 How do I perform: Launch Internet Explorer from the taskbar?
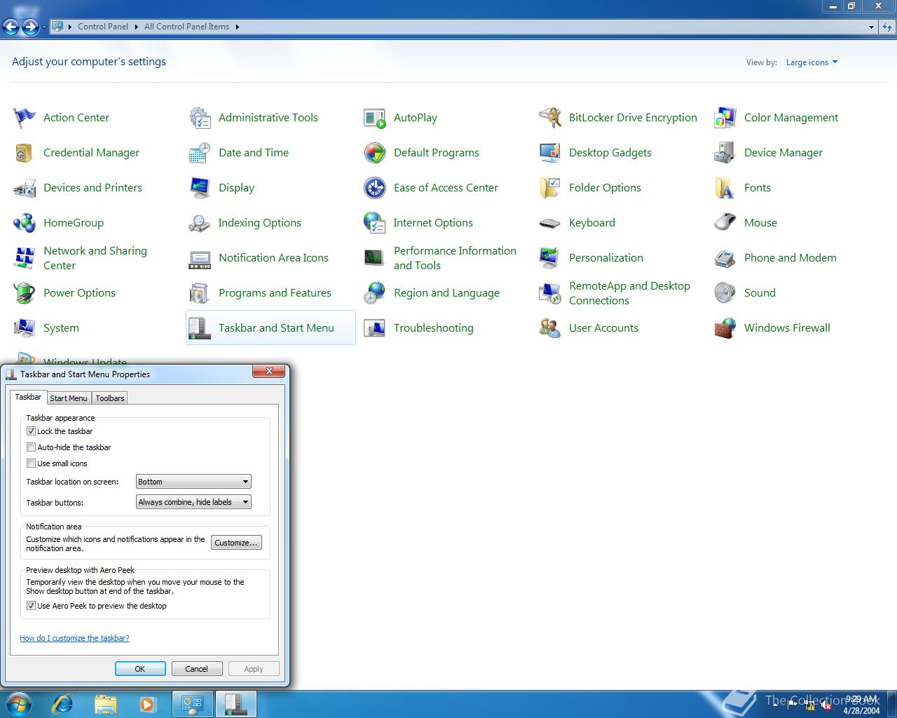click(63, 704)
